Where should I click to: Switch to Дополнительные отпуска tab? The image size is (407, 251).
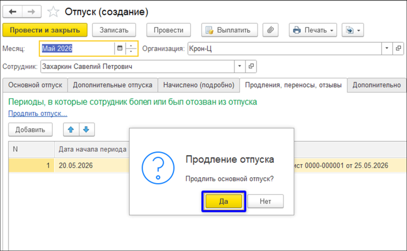[112, 85]
